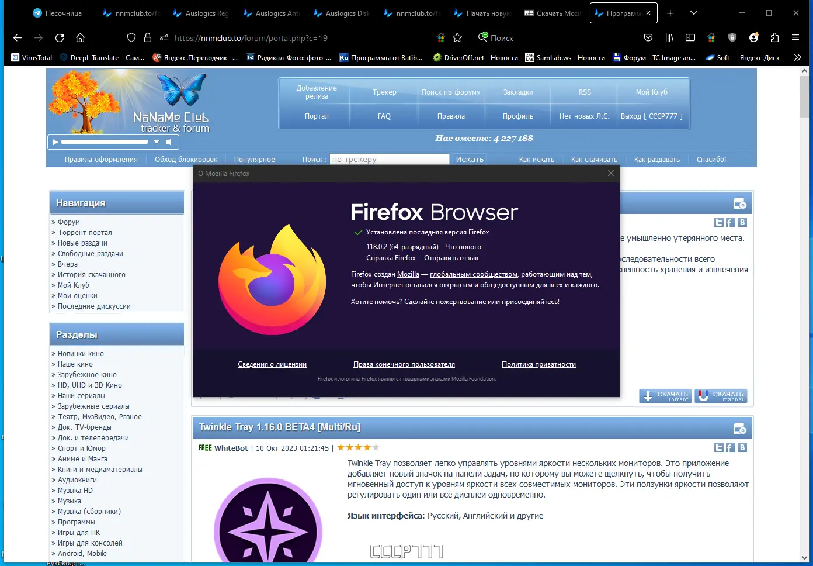Screen dimensions: 813x566
Task: Open the Политика приватности link
Action: point(538,364)
